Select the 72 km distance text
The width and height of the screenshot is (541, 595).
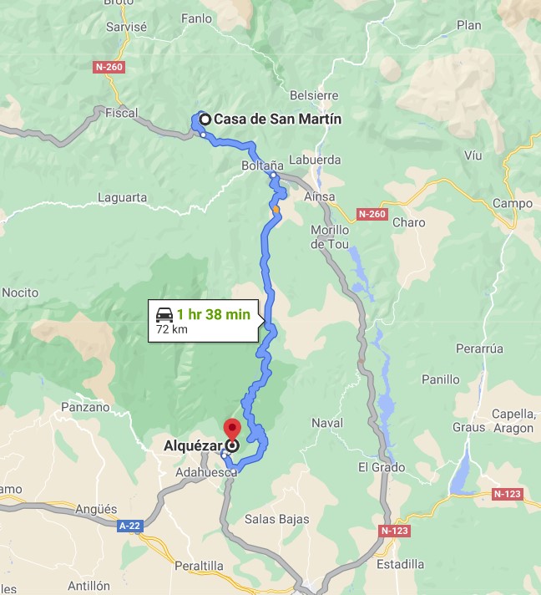point(172,329)
